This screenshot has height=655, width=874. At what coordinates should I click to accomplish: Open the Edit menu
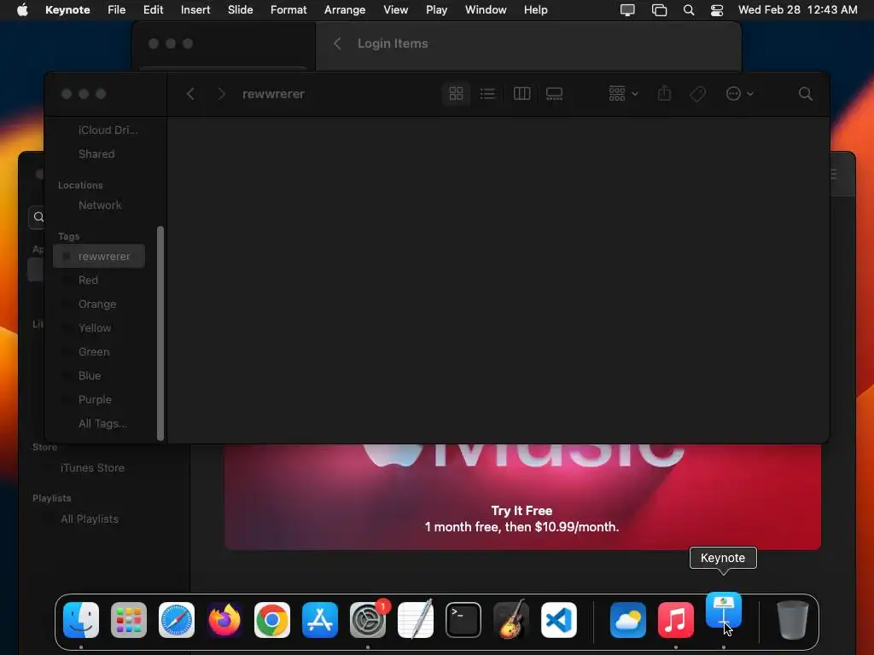pos(154,10)
